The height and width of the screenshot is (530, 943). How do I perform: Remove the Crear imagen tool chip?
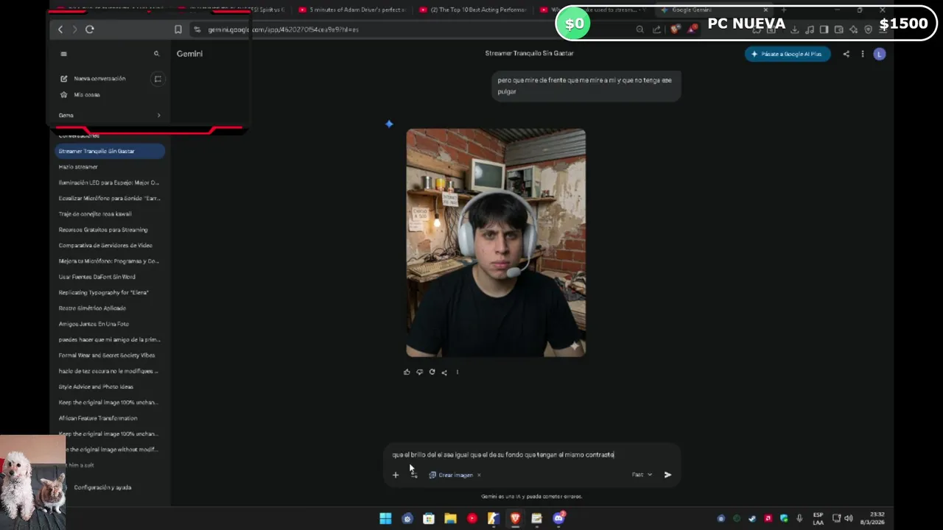pos(479,475)
